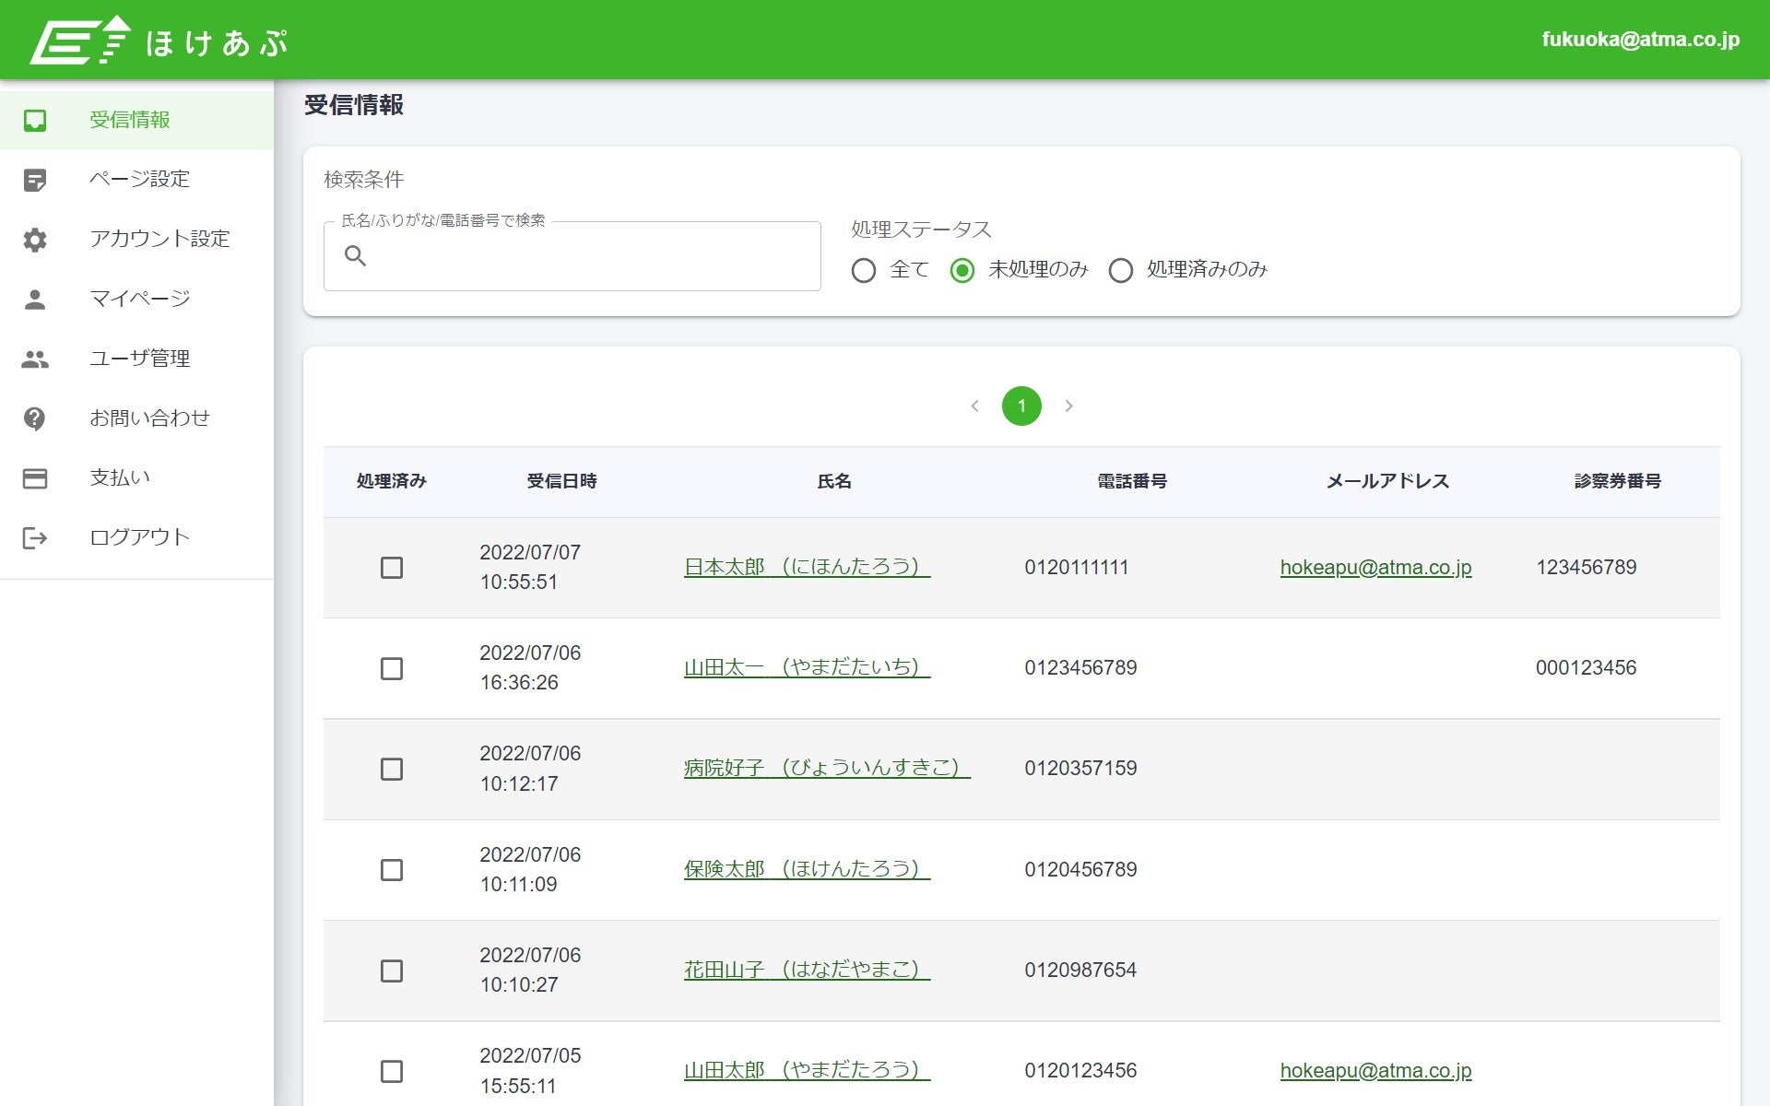Click the account settings gear icon

35,240
